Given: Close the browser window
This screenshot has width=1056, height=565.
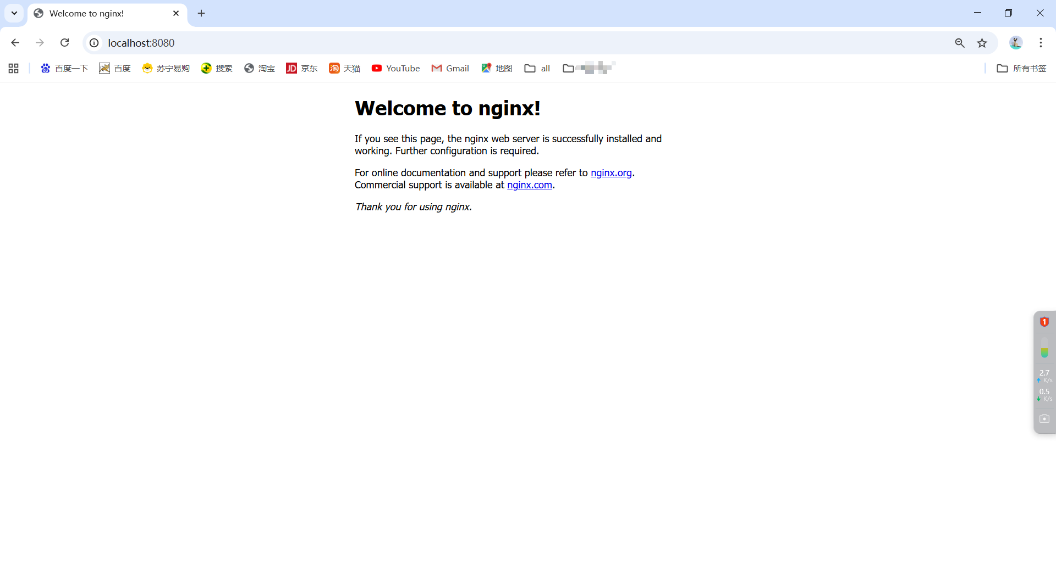Looking at the screenshot, I should (1039, 13).
